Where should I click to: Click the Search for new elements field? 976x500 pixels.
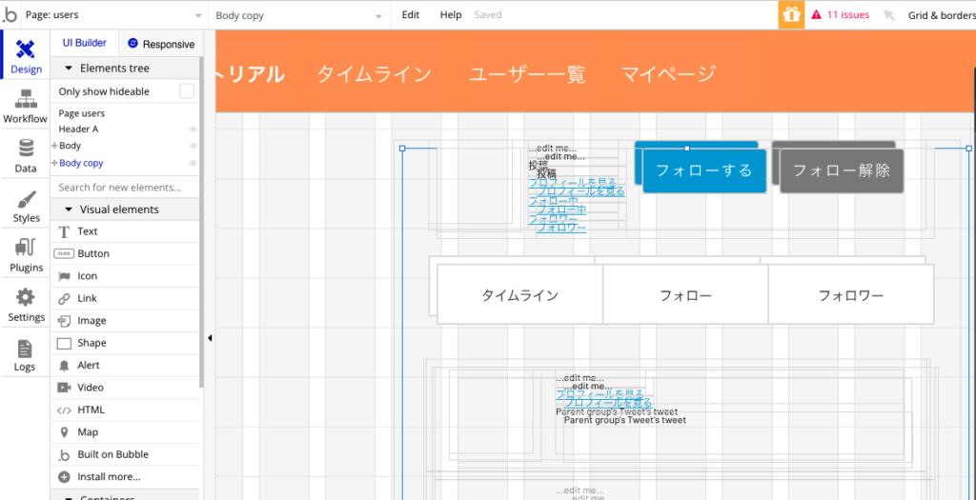(124, 188)
